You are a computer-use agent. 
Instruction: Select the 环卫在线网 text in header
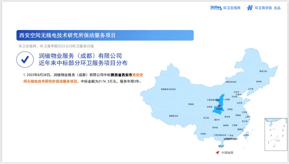pyautogui.click(x=232, y=8)
